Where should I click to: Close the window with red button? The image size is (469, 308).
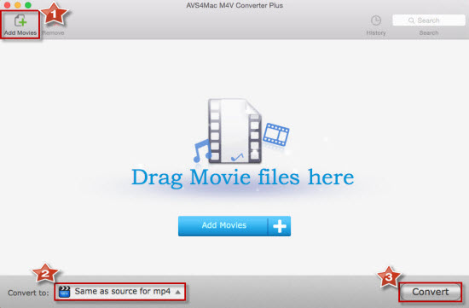click(x=7, y=5)
